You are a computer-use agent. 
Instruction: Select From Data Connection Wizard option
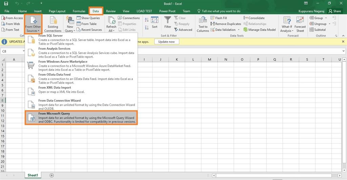pyautogui.click(x=81, y=104)
